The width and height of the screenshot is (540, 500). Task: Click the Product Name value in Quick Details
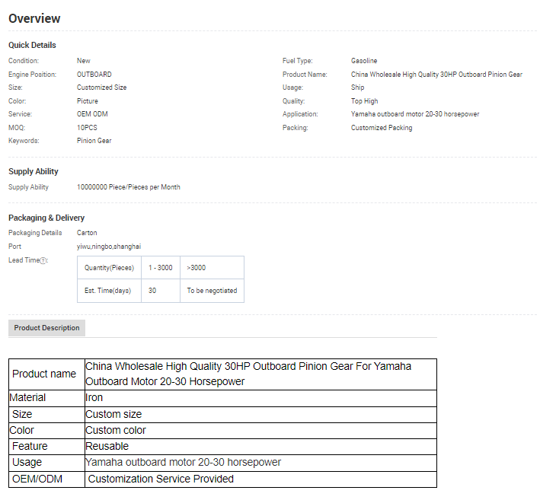(436, 75)
